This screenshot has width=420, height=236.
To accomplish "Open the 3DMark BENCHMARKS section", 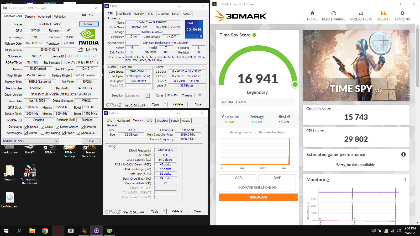I will point(334,16).
